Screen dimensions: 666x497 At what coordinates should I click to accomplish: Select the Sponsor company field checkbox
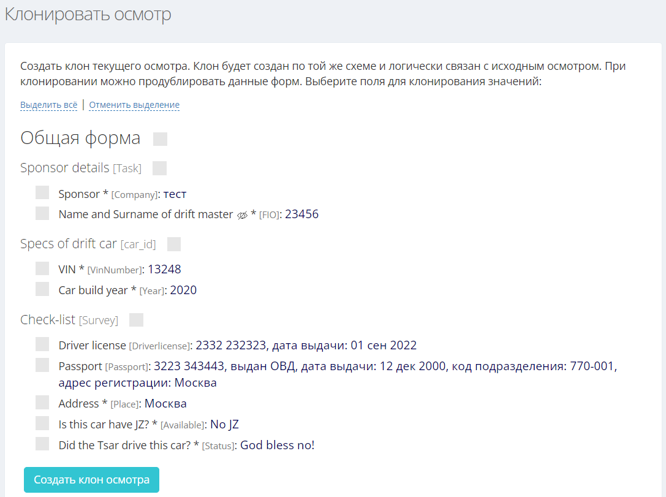point(42,193)
